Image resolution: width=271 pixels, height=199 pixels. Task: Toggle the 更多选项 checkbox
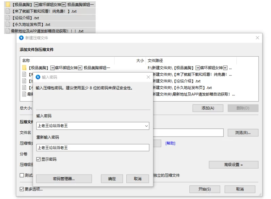tap(22, 189)
